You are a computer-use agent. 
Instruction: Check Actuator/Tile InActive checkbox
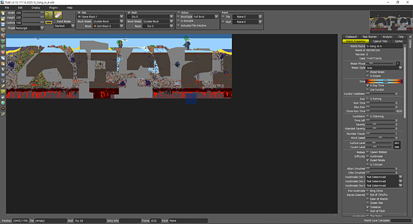(x=178, y=25)
